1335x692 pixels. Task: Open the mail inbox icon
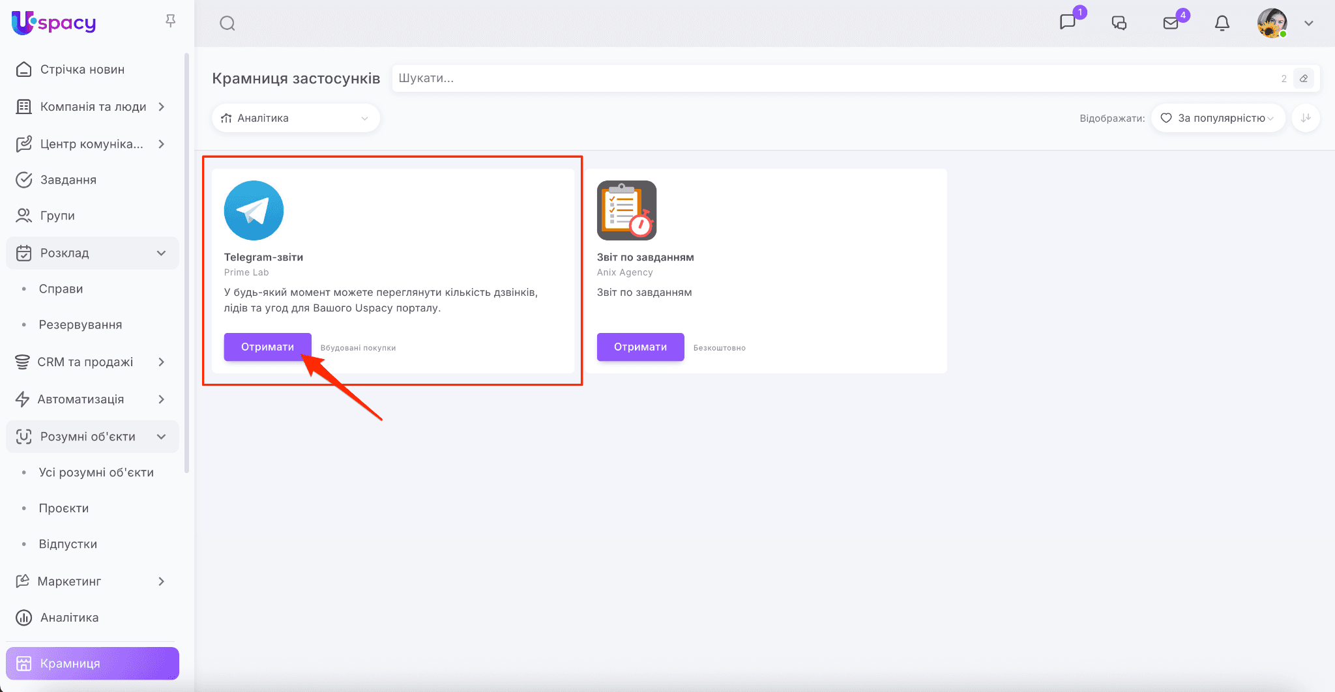click(x=1171, y=23)
